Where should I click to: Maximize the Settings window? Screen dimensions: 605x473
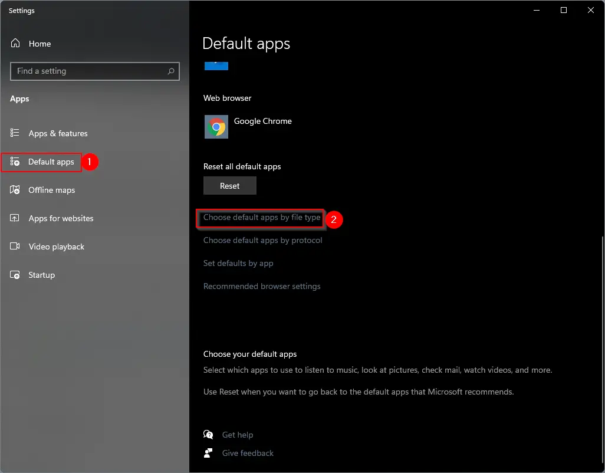coord(564,11)
